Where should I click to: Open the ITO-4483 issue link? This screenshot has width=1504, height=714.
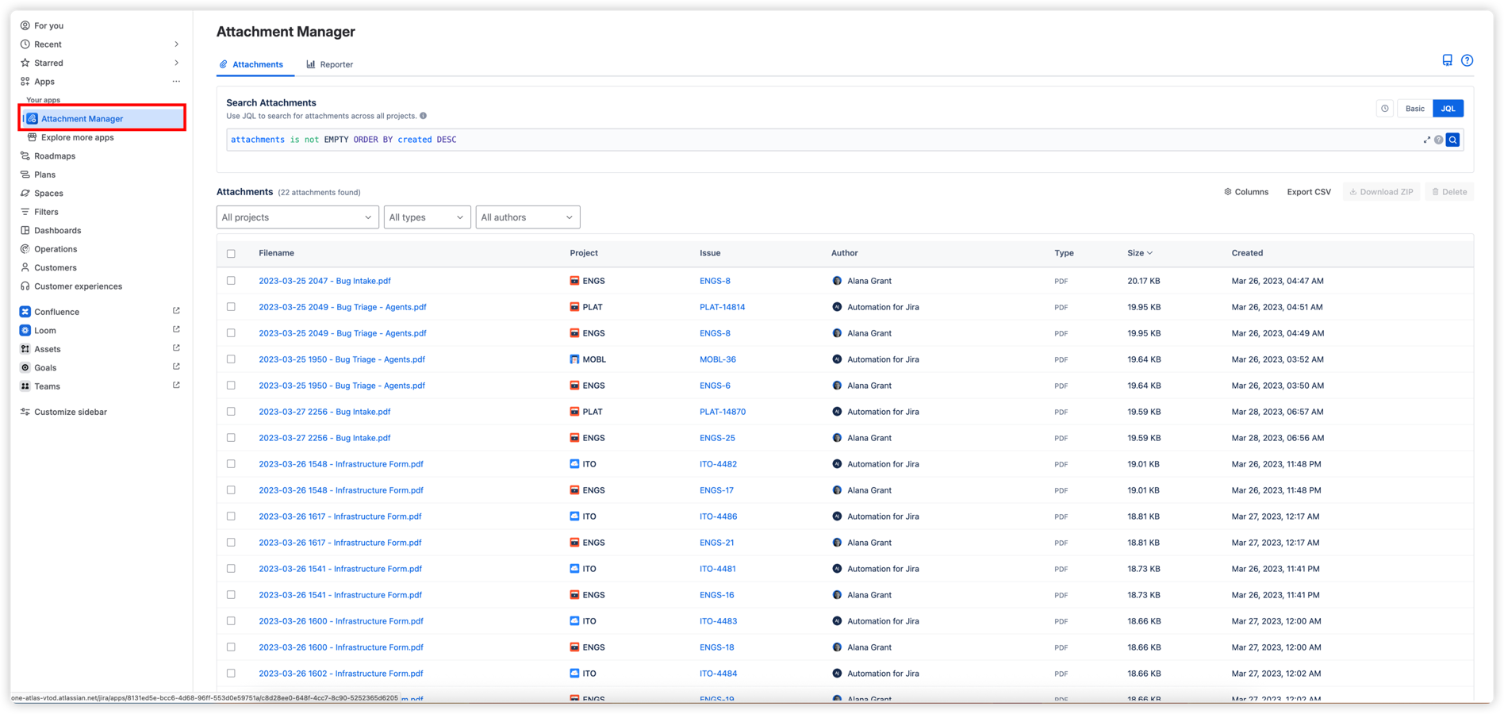(x=718, y=621)
